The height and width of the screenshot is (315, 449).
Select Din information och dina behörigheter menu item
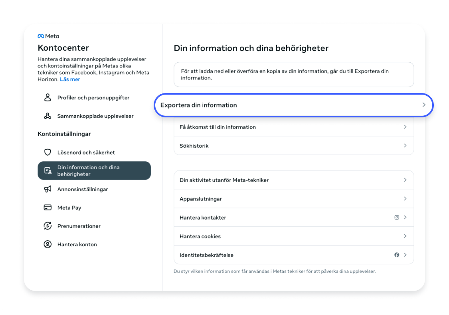tap(94, 170)
